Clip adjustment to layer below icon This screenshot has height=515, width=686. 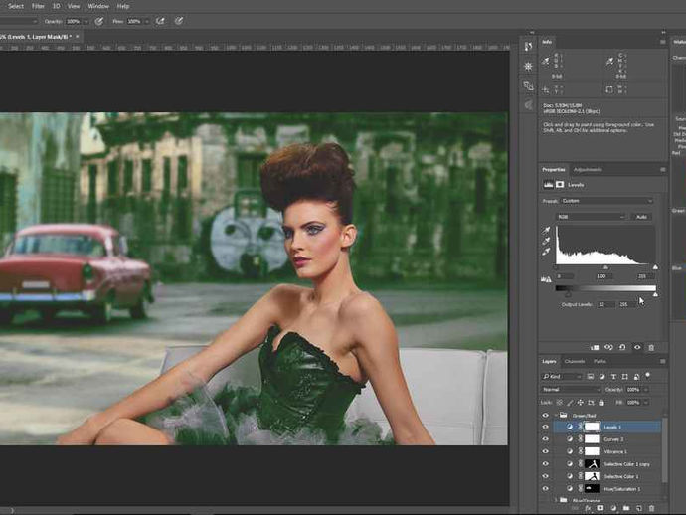pyautogui.click(x=596, y=347)
